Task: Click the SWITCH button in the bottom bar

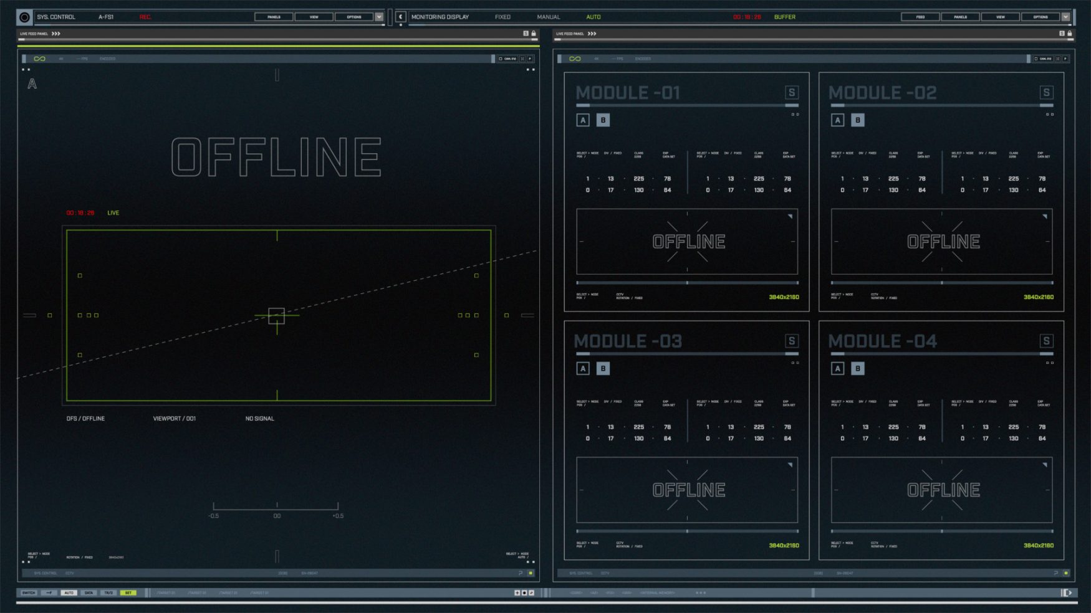Action: pos(29,593)
